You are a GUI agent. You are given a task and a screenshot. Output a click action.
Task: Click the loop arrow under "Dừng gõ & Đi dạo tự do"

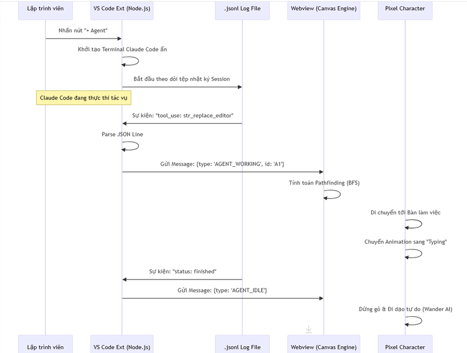(x=414, y=321)
